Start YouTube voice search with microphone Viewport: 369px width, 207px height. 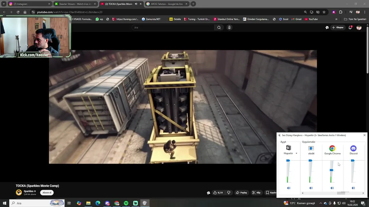click(x=229, y=28)
